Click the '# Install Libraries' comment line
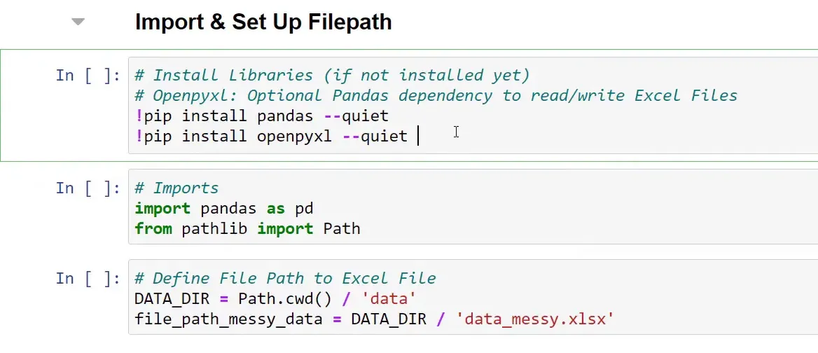Image resolution: width=818 pixels, height=353 pixels. pos(332,76)
